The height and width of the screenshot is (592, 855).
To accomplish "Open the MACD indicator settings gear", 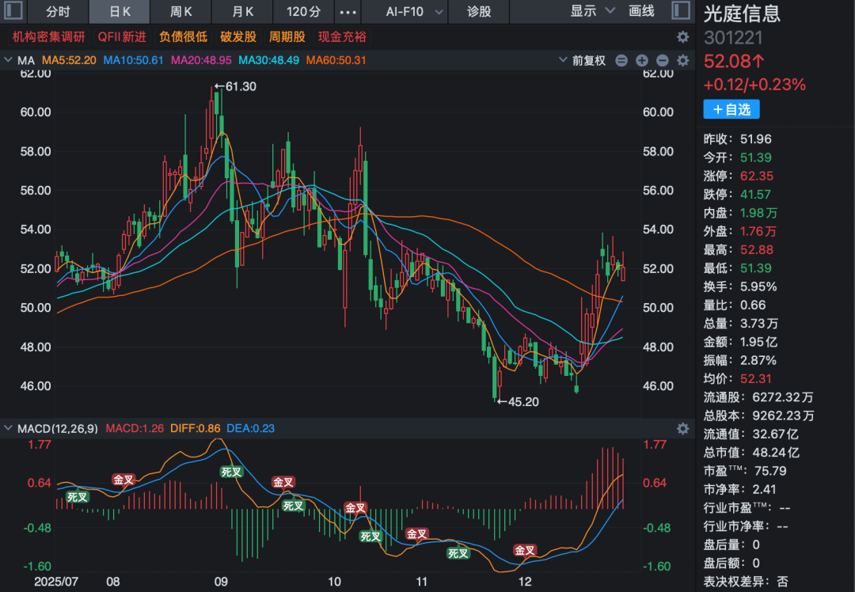I will pyautogui.click(x=682, y=428).
